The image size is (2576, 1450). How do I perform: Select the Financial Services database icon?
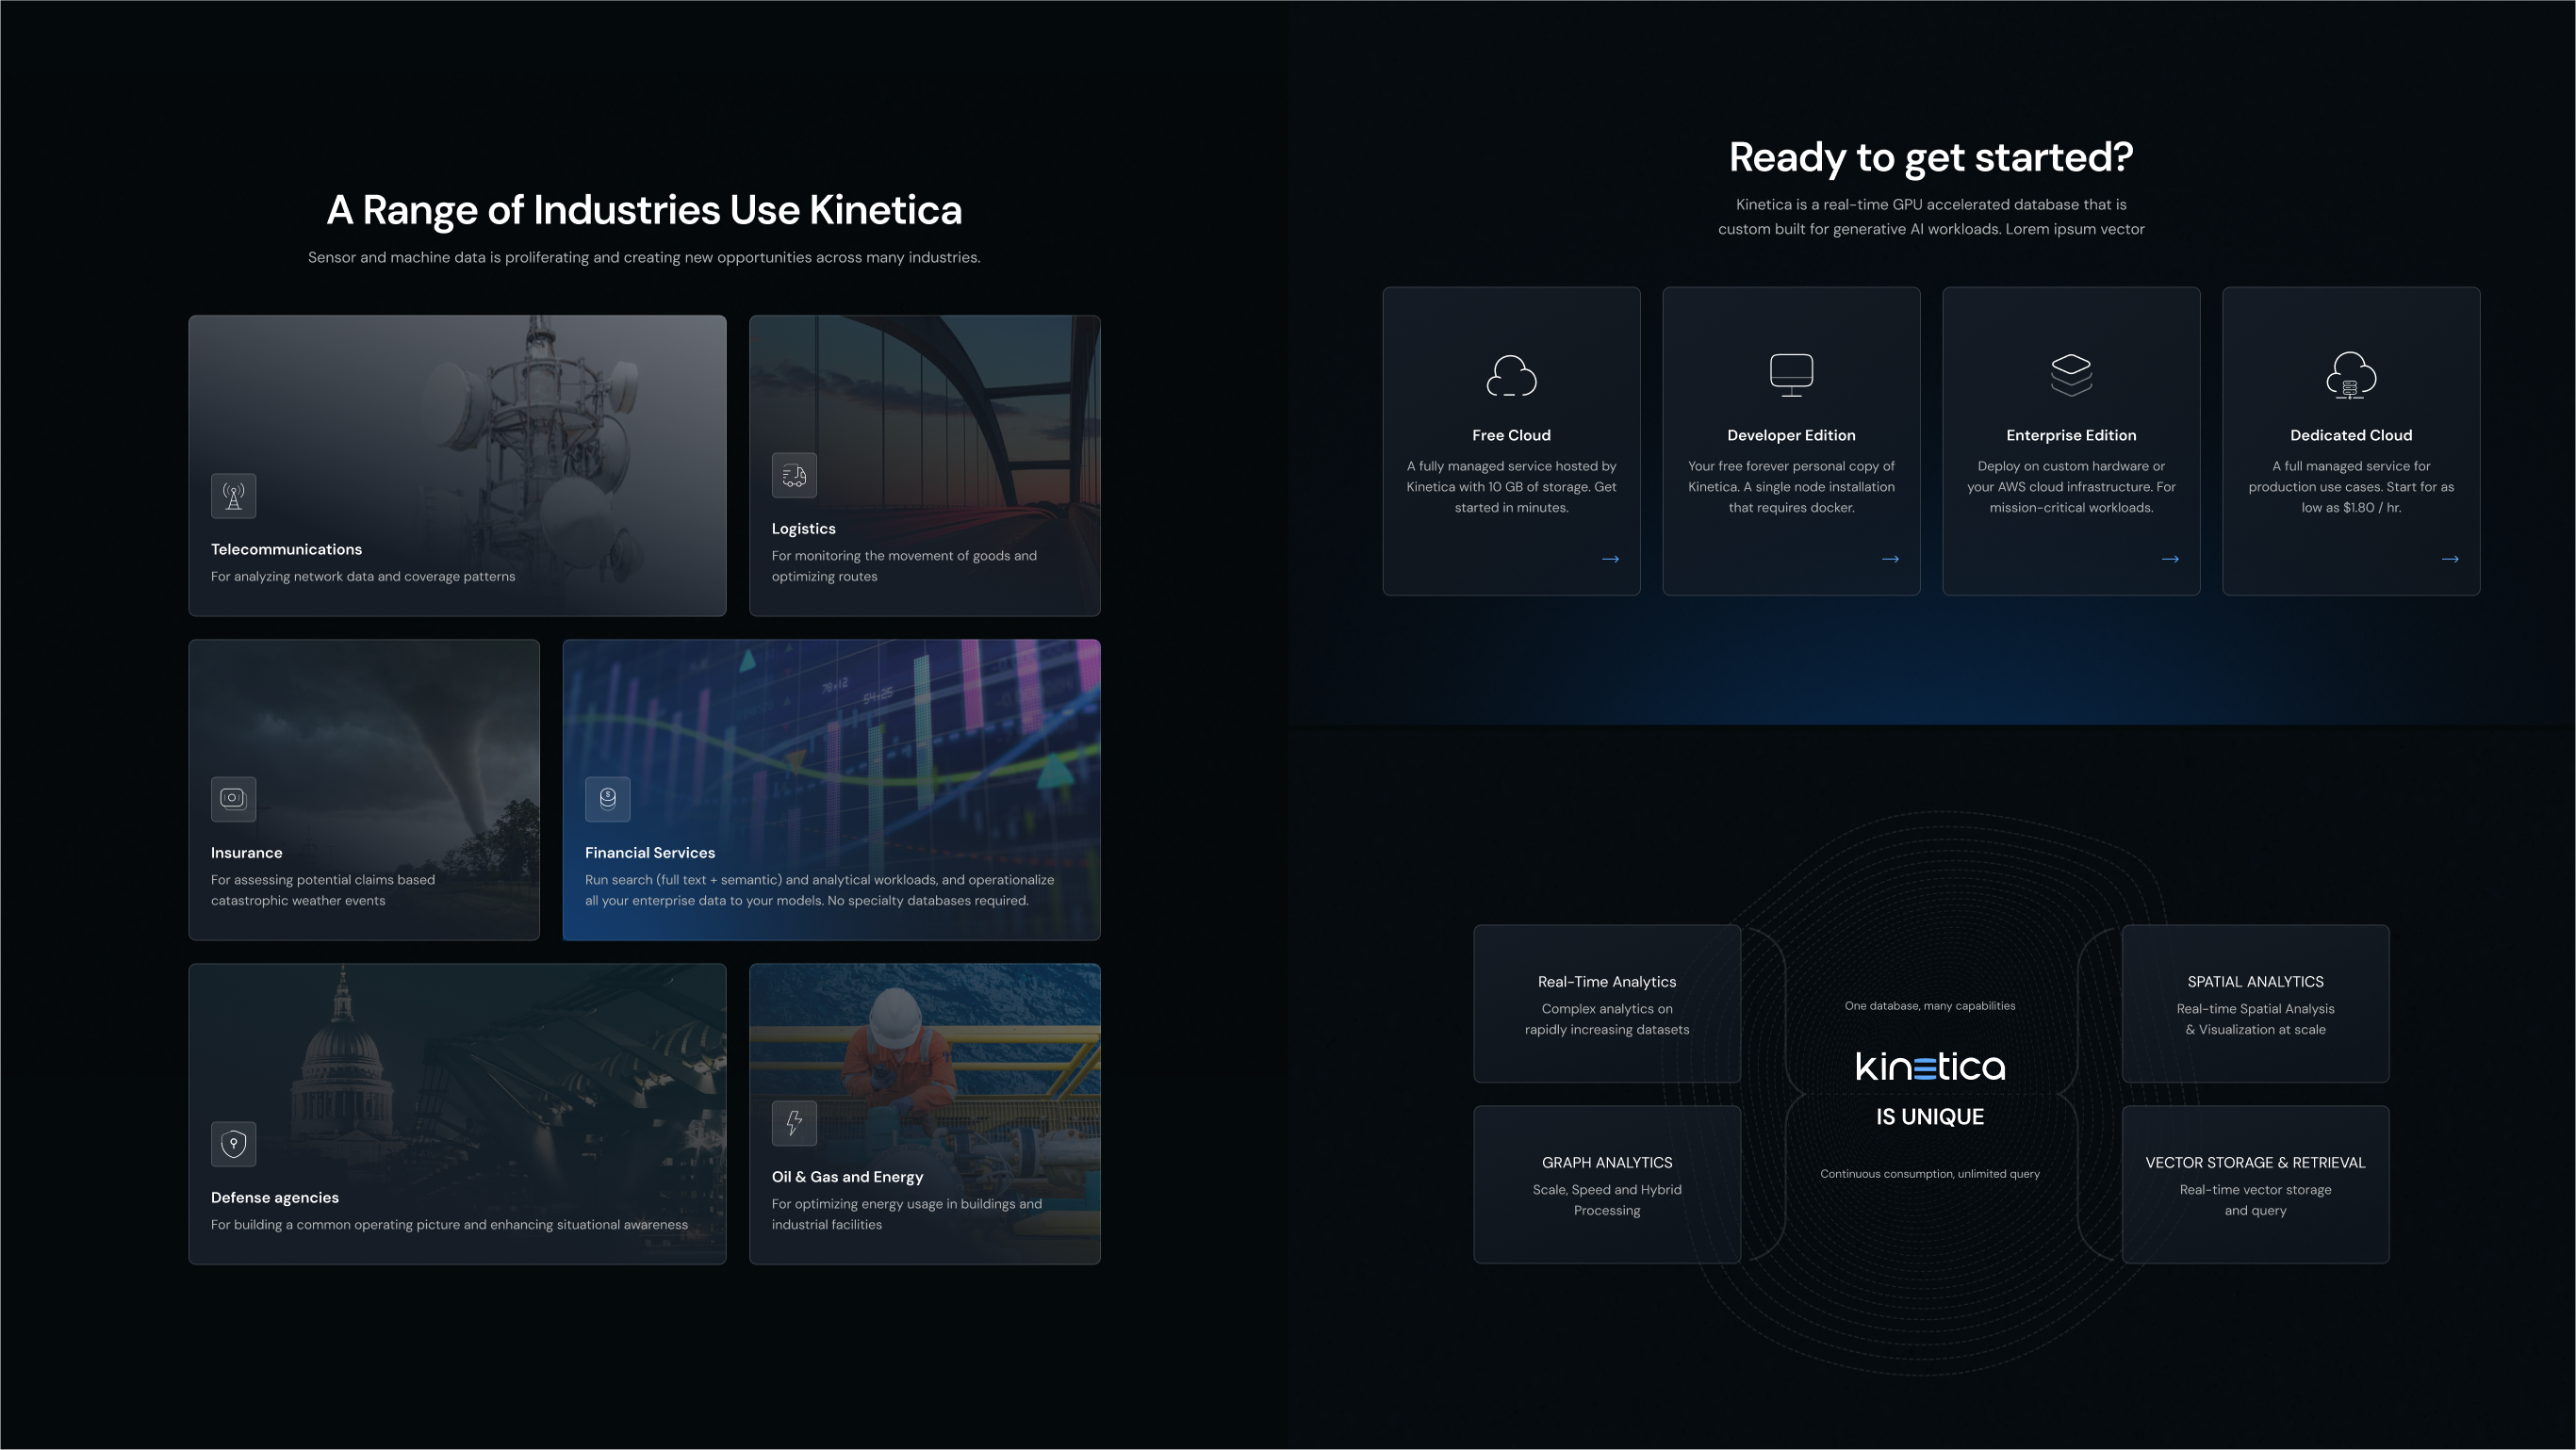[x=607, y=798]
